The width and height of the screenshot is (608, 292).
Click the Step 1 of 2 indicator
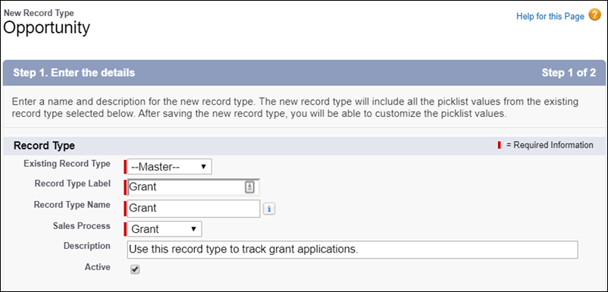pyautogui.click(x=569, y=73)
